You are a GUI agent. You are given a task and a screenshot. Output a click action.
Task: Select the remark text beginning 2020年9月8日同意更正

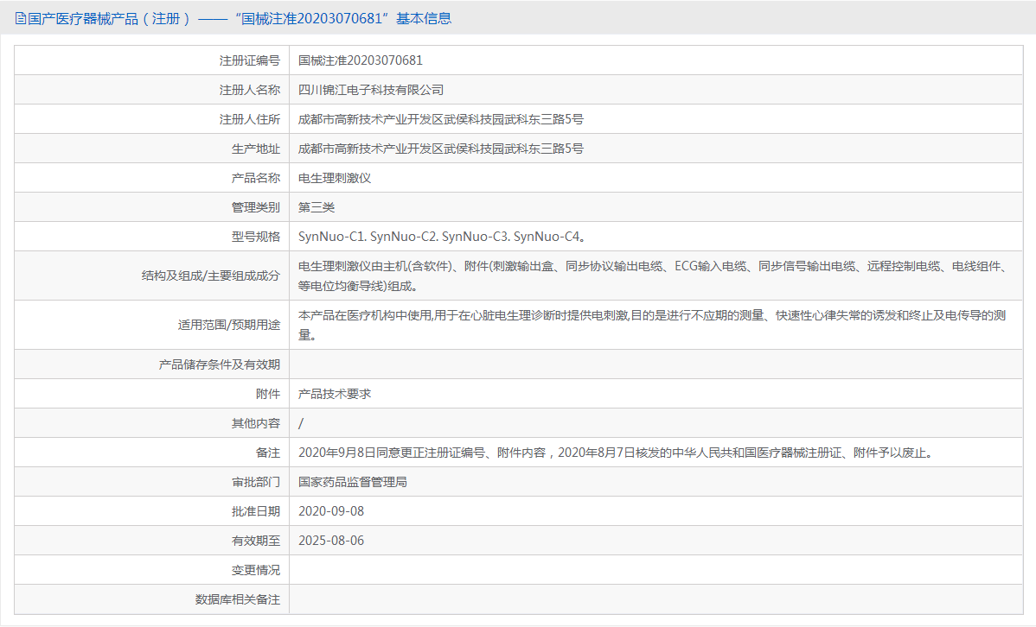(615, 453)
